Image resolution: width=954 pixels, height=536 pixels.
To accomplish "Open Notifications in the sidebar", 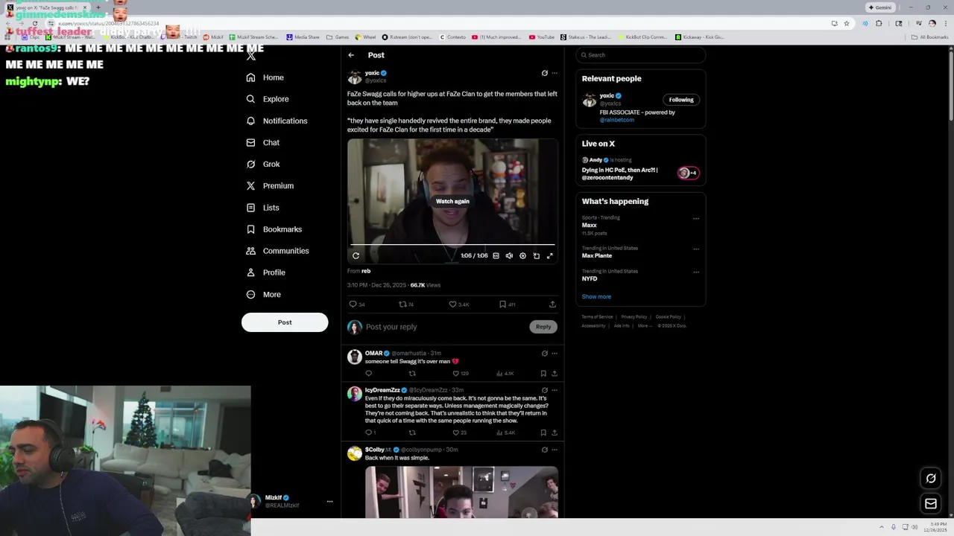I will tap(277, 121).
